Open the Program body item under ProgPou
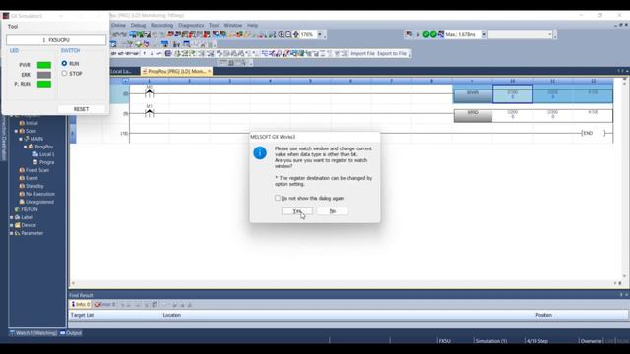 click(x=43, y=162)
